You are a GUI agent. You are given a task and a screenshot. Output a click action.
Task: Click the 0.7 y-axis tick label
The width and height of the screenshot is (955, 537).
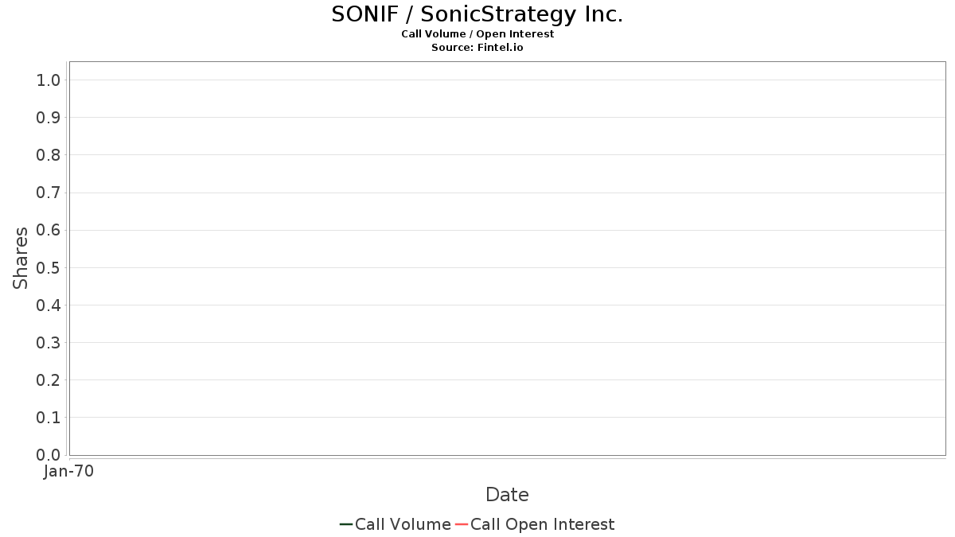49,193
